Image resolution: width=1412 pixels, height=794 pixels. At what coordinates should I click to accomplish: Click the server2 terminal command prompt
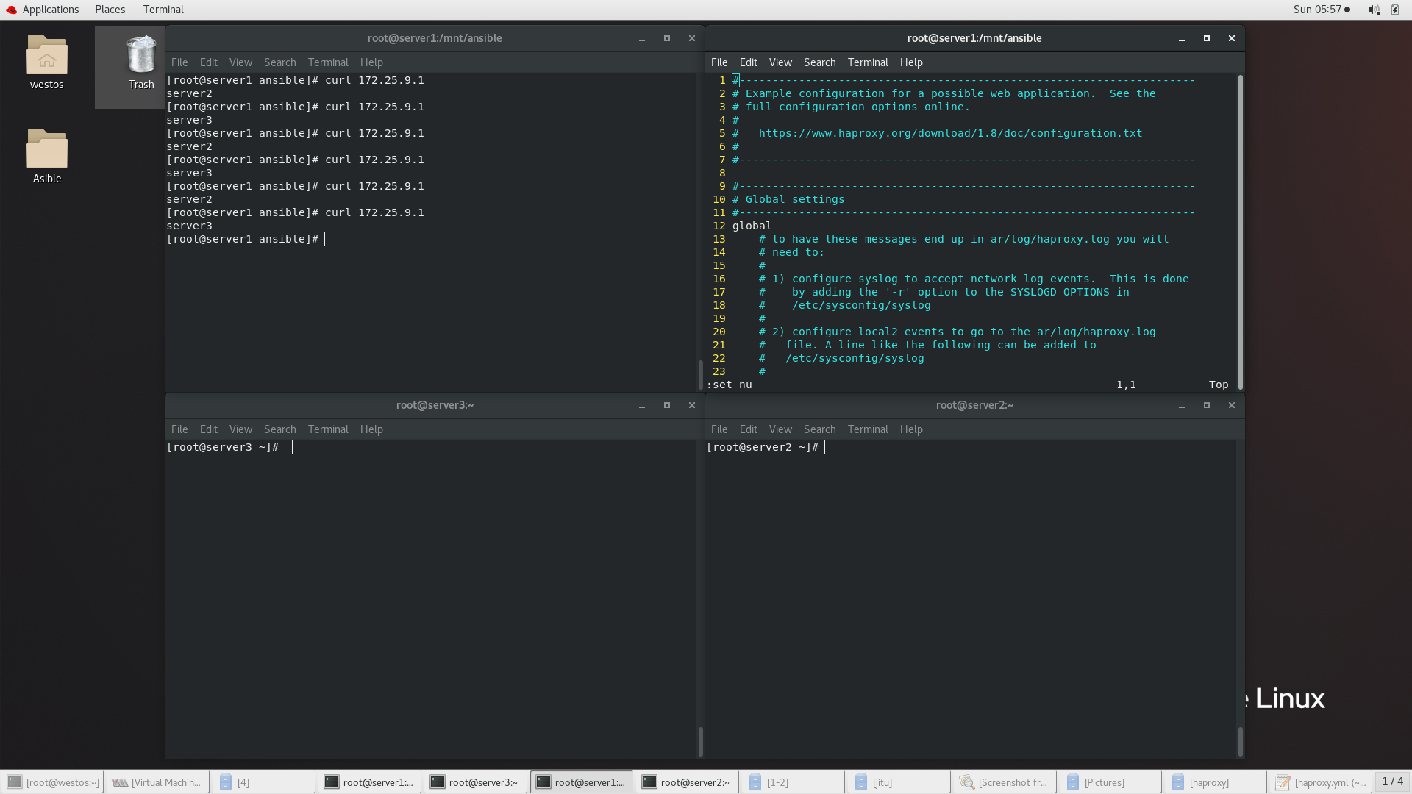point(828,447)
